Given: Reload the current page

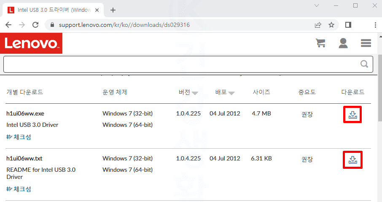Looking at the screenshot, I should coord(35,25).
